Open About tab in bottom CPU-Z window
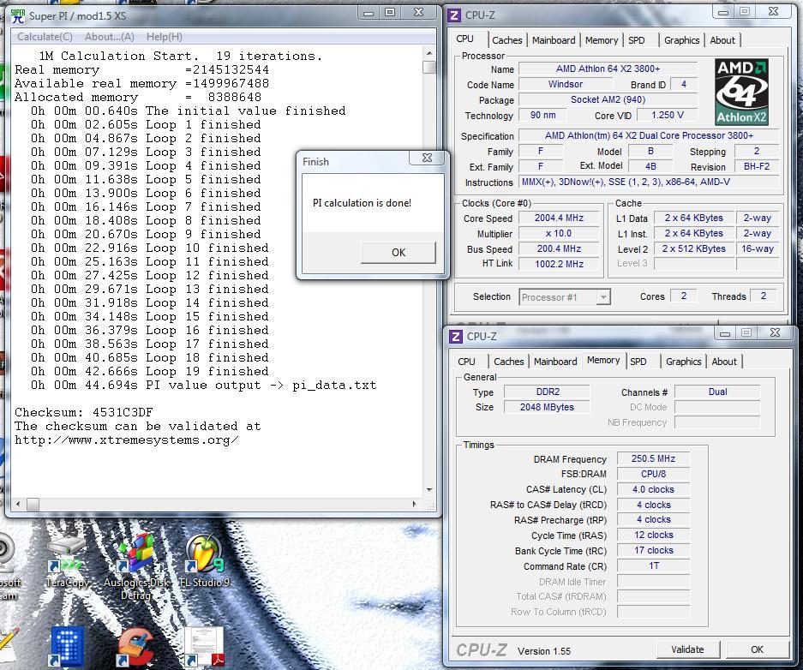 pyautogui.click(x=723, y=362)
